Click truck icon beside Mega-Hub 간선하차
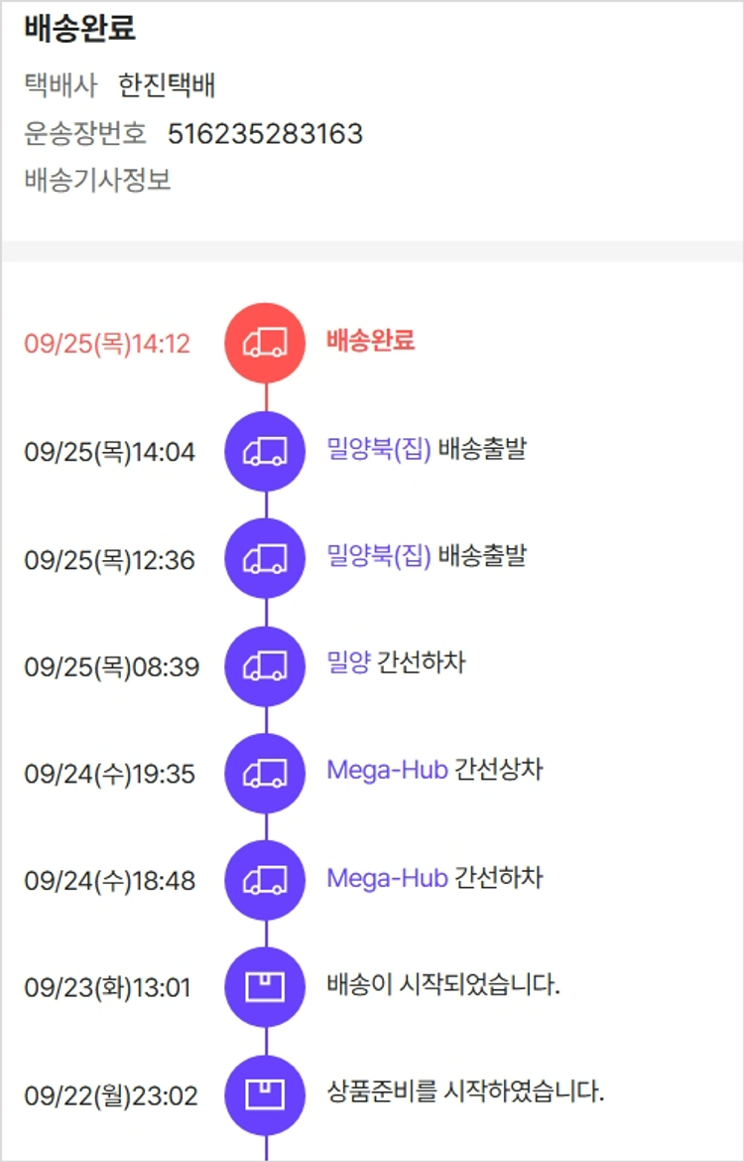This screenshot has width=744, height=1162. point(265,880)
